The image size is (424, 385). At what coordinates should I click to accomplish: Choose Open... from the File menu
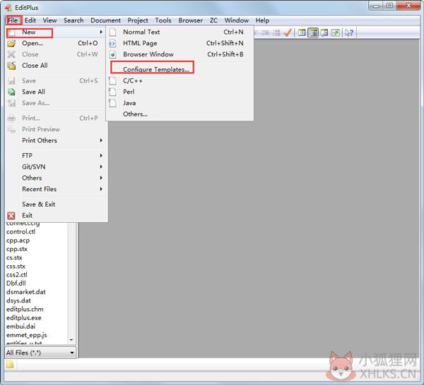coord(57,43)
